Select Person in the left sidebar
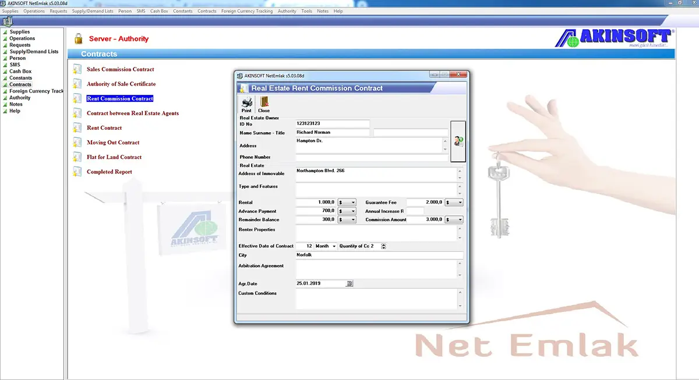This screenshot has height=380, width=699. pos(17,58)
